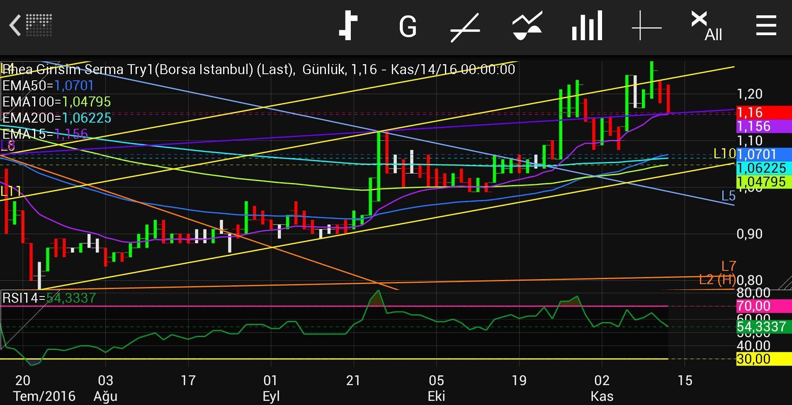Choose the trend line drawing tool
The height and width of the screenshot is (405, 792).
point(465,27)
